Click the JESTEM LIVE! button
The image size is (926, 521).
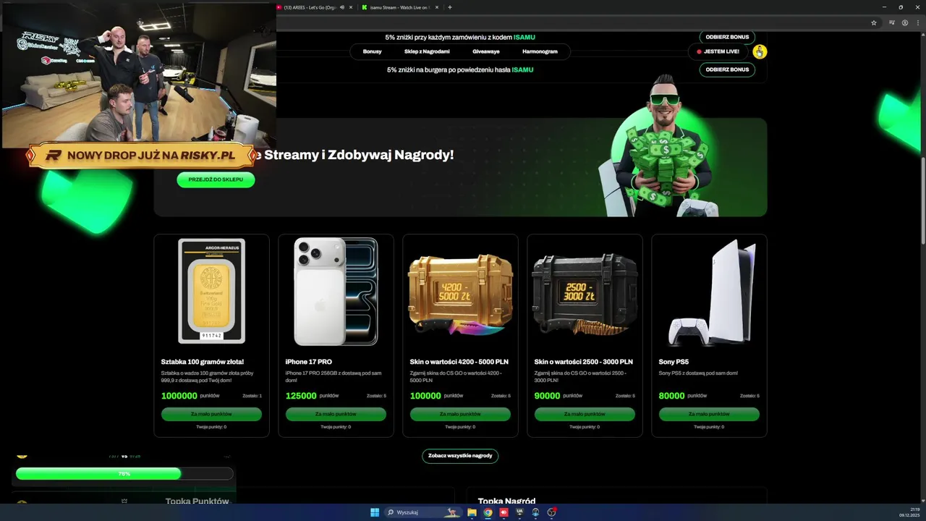pyautogui.click(x=718, y=51)
